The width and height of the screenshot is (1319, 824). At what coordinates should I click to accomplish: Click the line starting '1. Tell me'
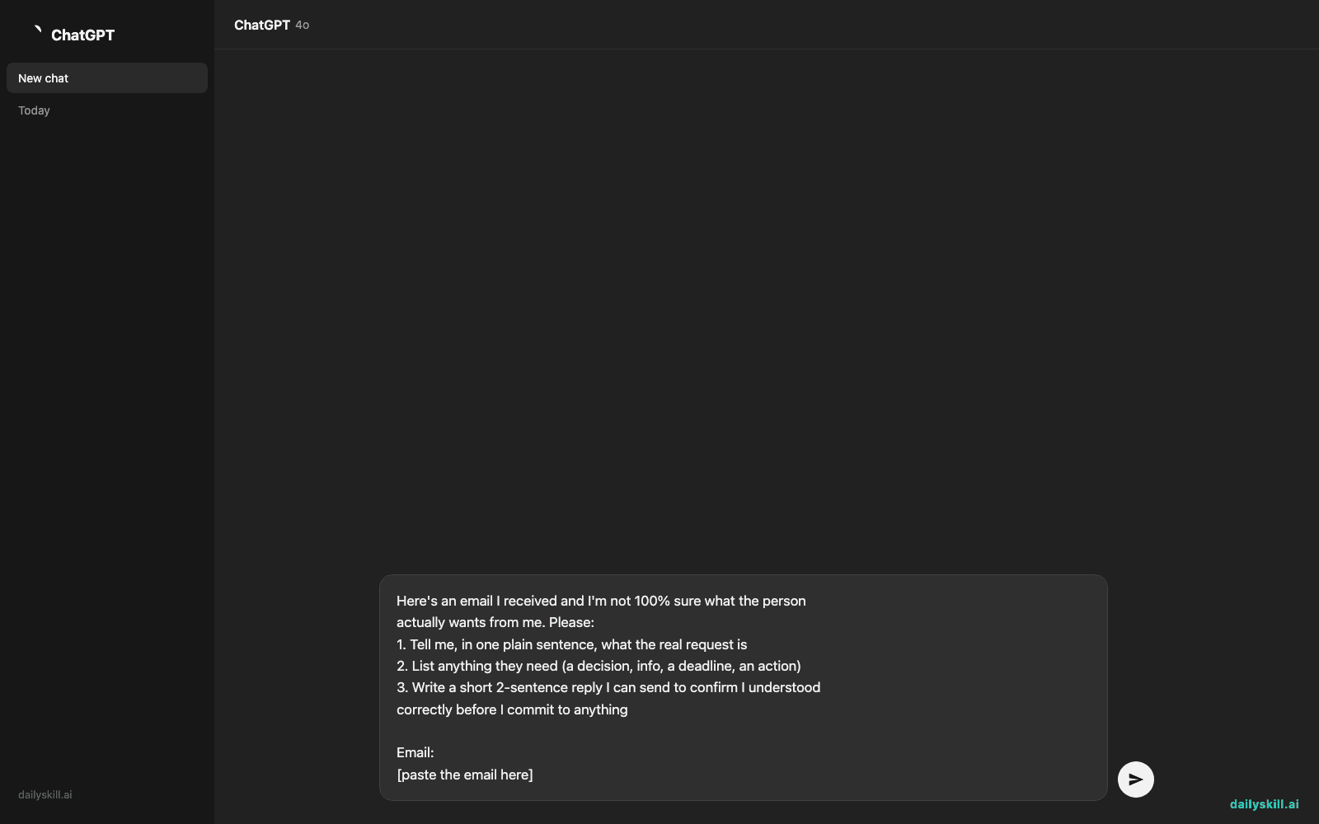(571, 644)
